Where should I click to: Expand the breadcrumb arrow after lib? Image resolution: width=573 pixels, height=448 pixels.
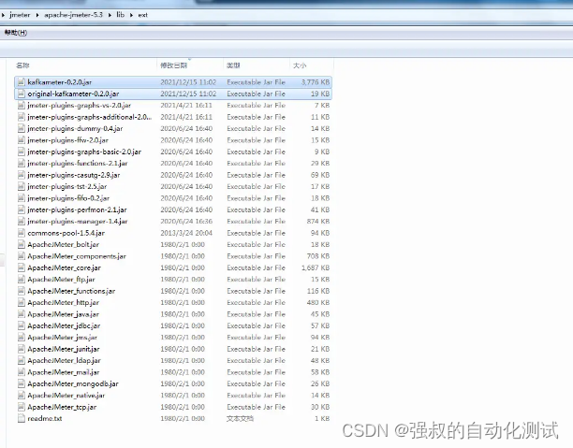131,15
